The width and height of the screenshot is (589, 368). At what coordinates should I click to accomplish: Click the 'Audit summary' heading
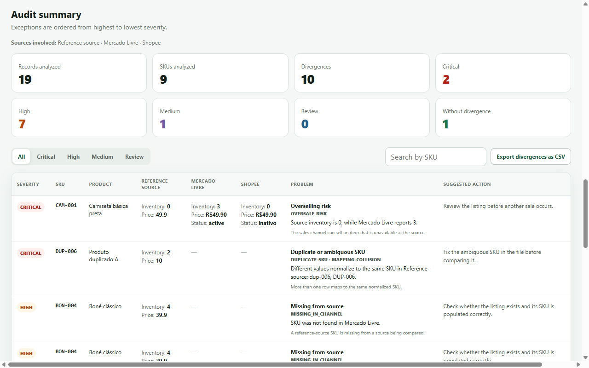point(46,15)
